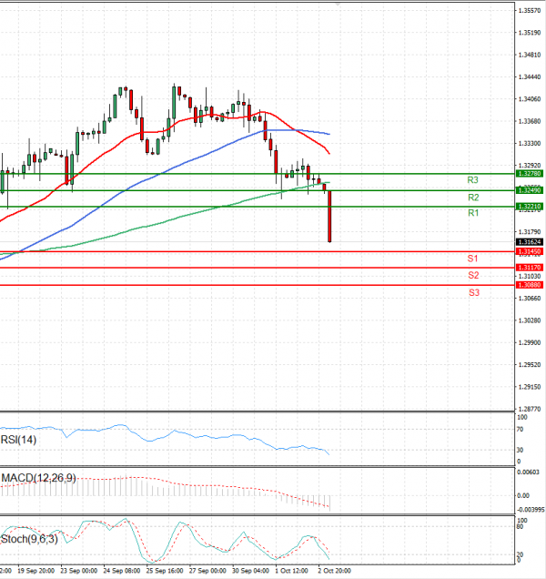Click the R3 resistance label

point(472,180)
